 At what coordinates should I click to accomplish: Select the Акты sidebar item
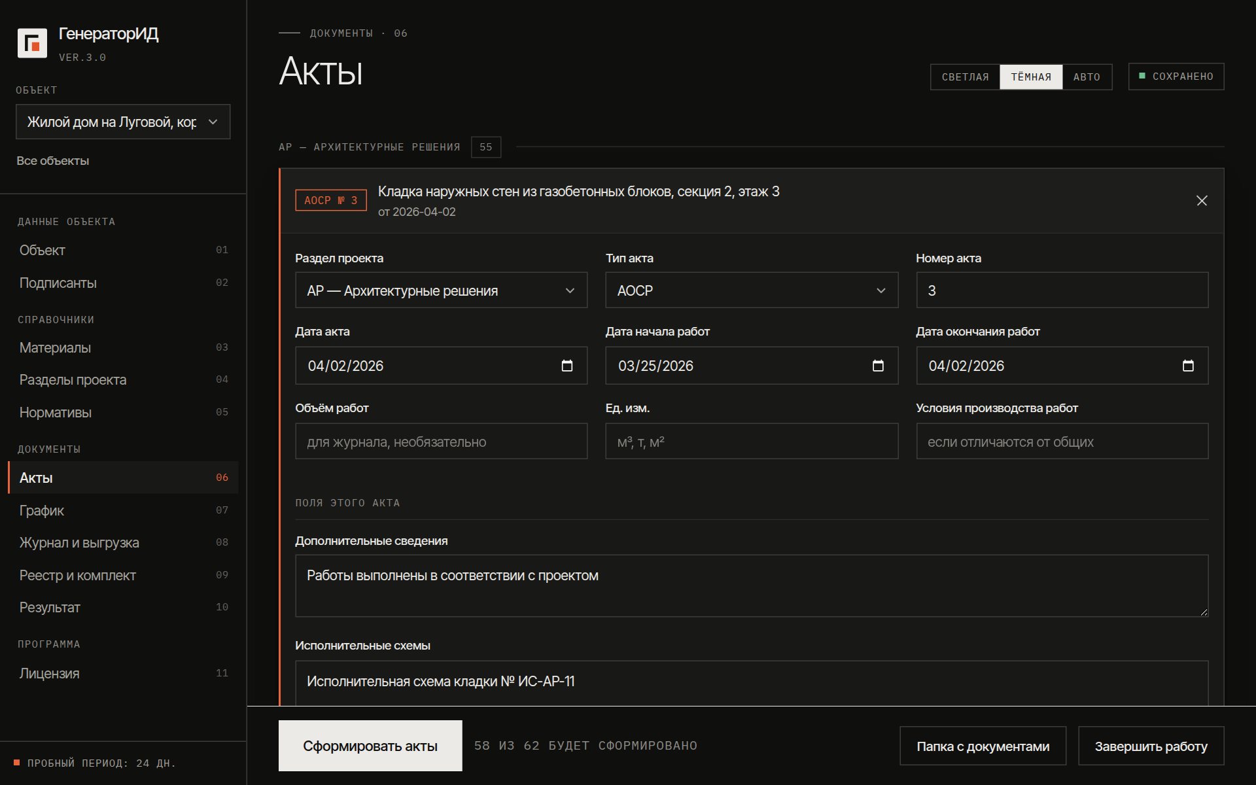pos(123,478)
